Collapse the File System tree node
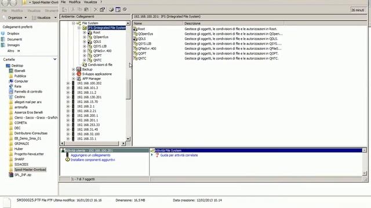Screen dimensions: 371x208 (74, 23)
